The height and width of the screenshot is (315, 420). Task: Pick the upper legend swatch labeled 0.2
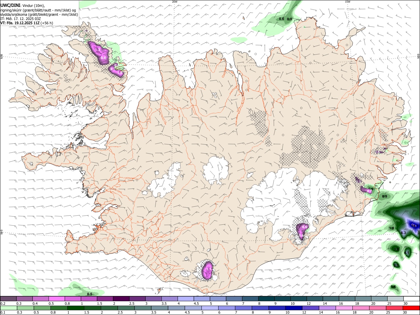[x=8, y=299]
